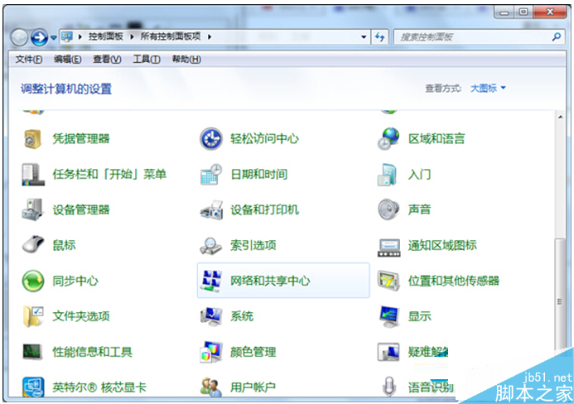Open the 文件夹选项 folder icon
The height and width of the screenshot is (404, 574).
(33, 316)
